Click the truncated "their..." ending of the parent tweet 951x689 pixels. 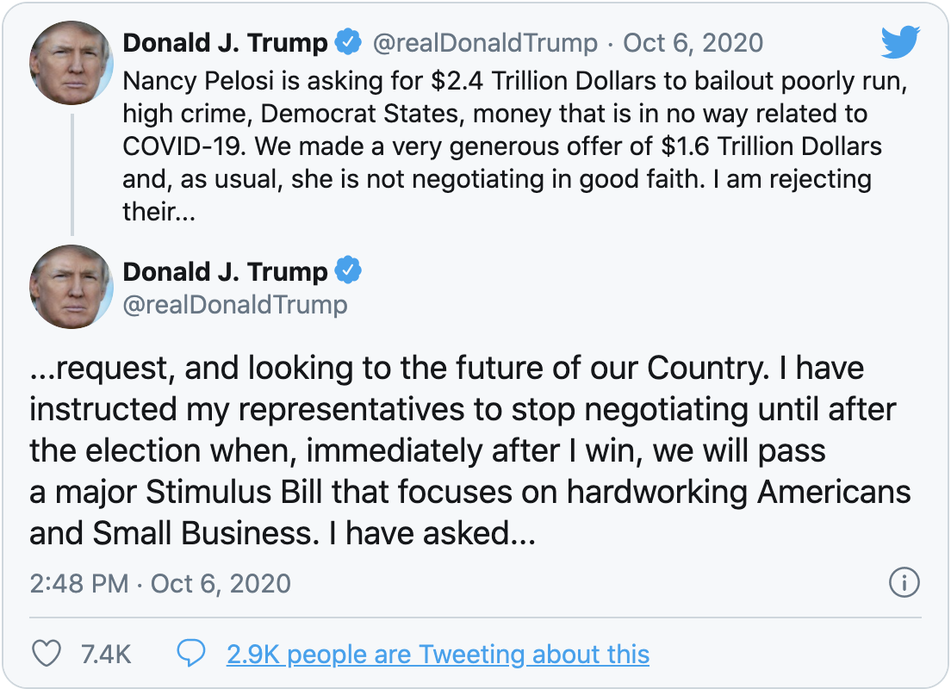(159, 212)
